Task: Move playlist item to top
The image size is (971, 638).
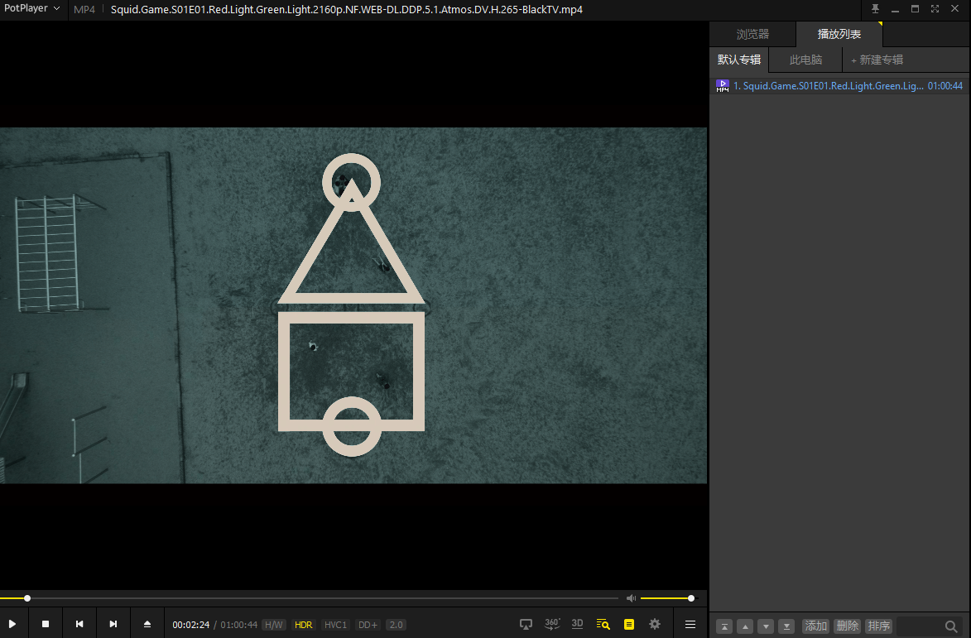Action: tap(724, 626)
